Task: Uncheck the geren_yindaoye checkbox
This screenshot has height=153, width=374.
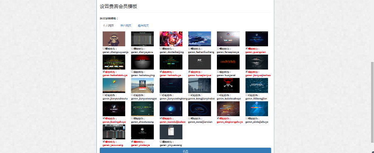Action: pos(133,141)
